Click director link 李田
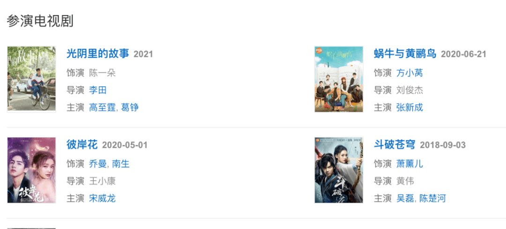The image size is (506, 229). click(98, 90)
